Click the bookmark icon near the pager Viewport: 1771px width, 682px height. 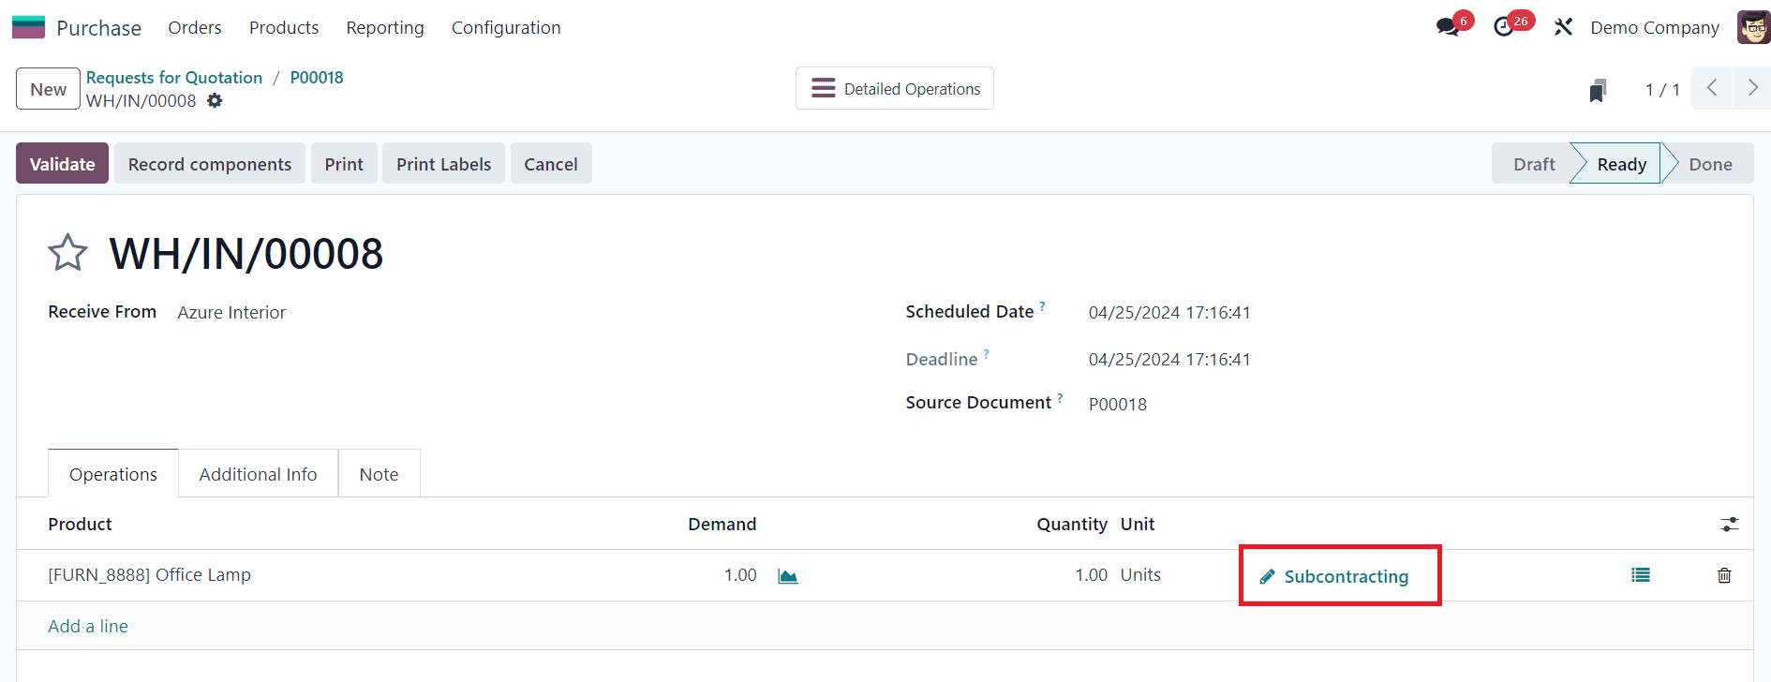(1598, 90)
